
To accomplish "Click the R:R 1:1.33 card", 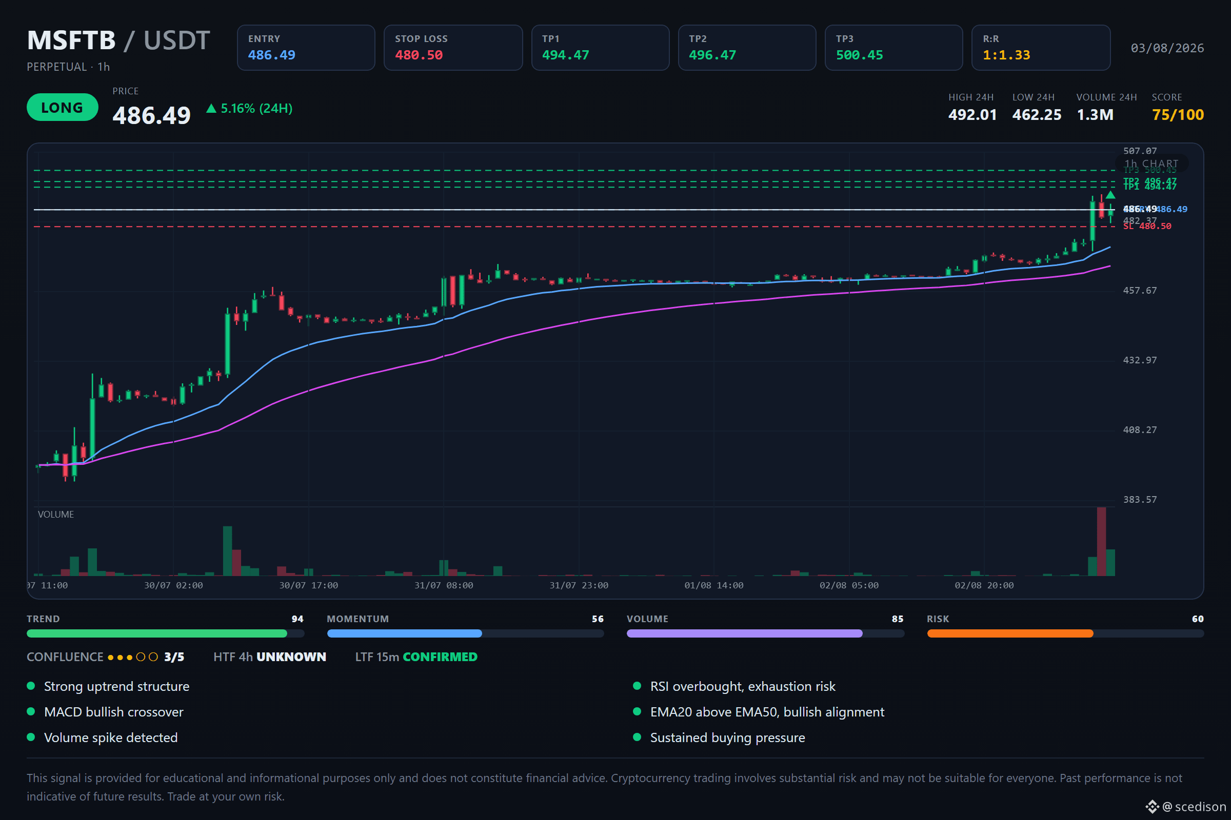I will [1041, 48].
